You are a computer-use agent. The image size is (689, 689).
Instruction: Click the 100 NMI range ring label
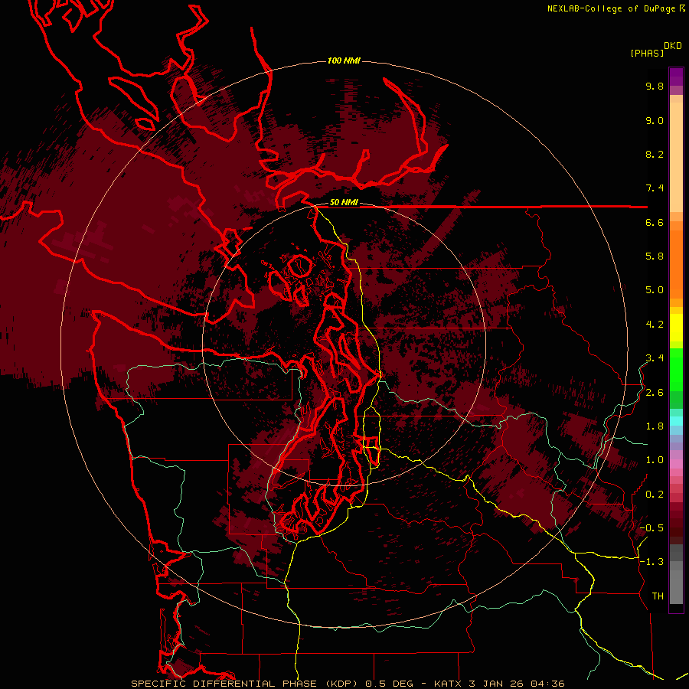pyautogui.click(x=344, y=60)
